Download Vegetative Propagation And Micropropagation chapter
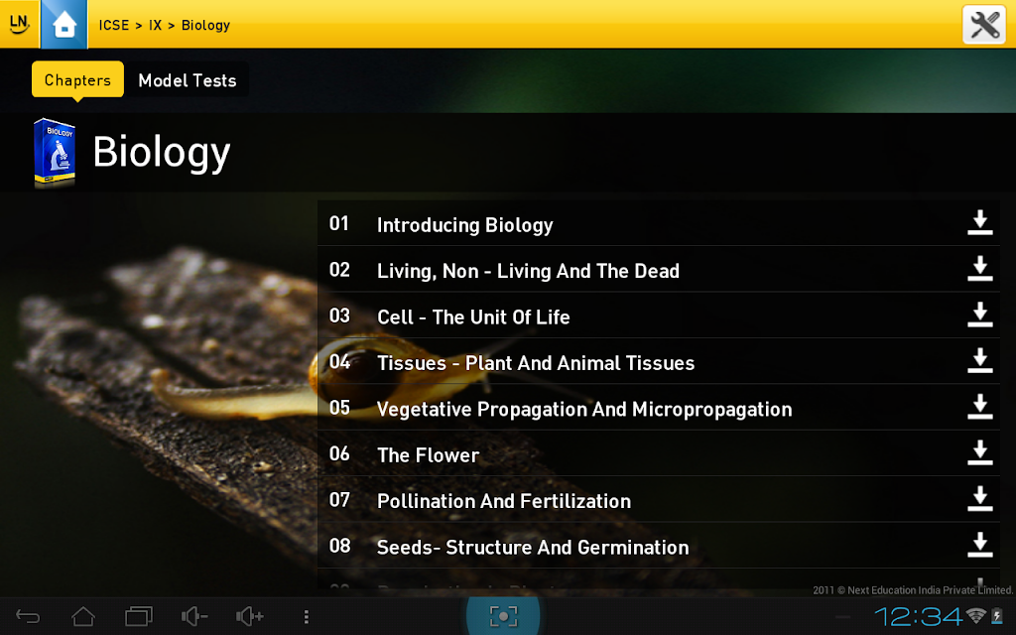Image resolution: width=1016 pixels, height=635 pixels. coord(979,406)
